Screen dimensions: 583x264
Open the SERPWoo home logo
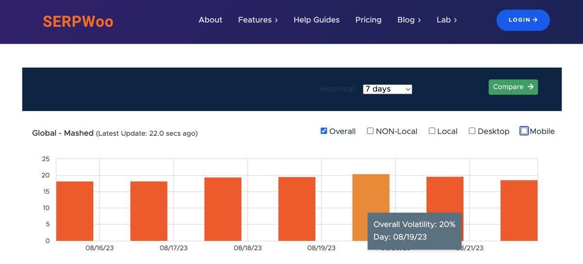pos(78,21)
